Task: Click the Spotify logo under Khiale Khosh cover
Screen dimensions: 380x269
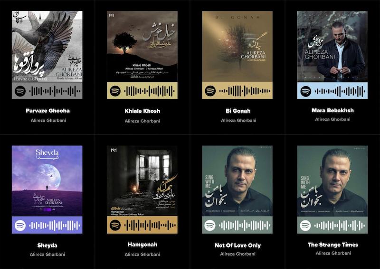Action: coord(115,91)
